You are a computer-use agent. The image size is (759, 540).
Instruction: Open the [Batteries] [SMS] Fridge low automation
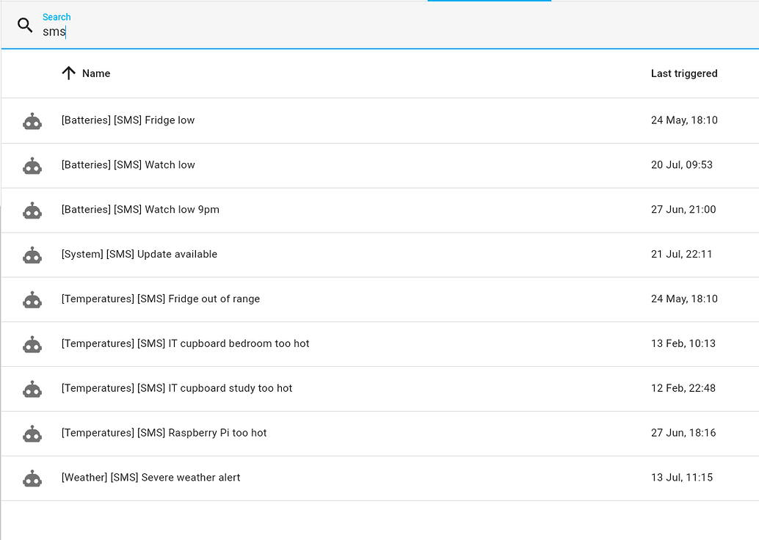coord(128,120)
